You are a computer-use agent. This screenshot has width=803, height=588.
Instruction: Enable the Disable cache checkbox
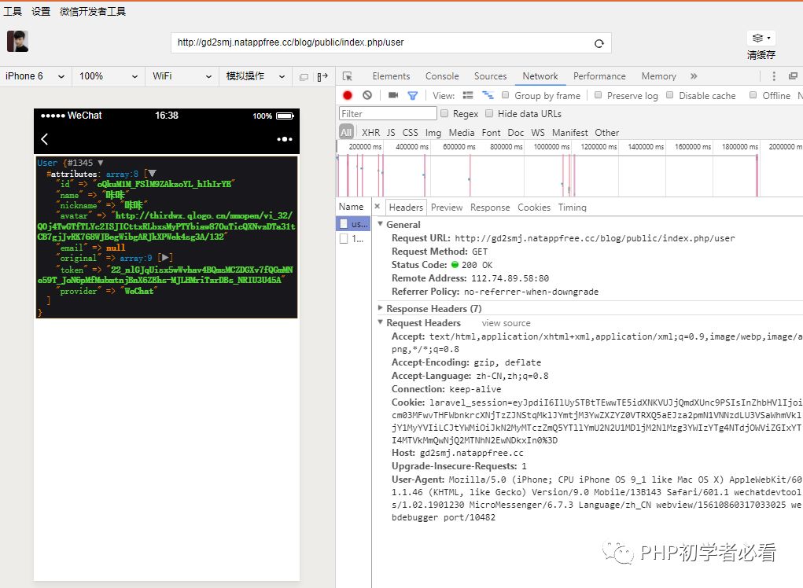click(670, 95)
